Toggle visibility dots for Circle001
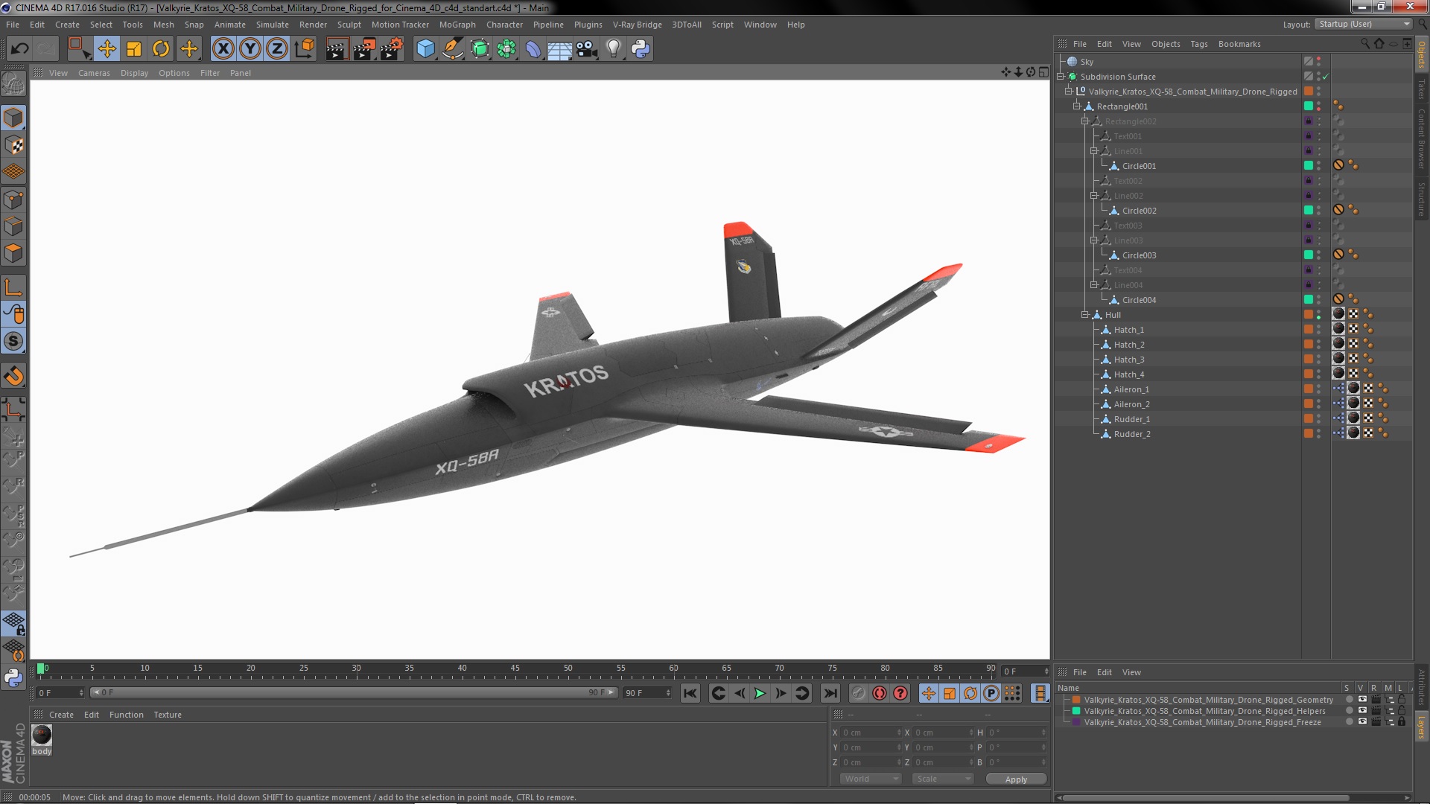The image size is (1430, 804). point(1318,166)
